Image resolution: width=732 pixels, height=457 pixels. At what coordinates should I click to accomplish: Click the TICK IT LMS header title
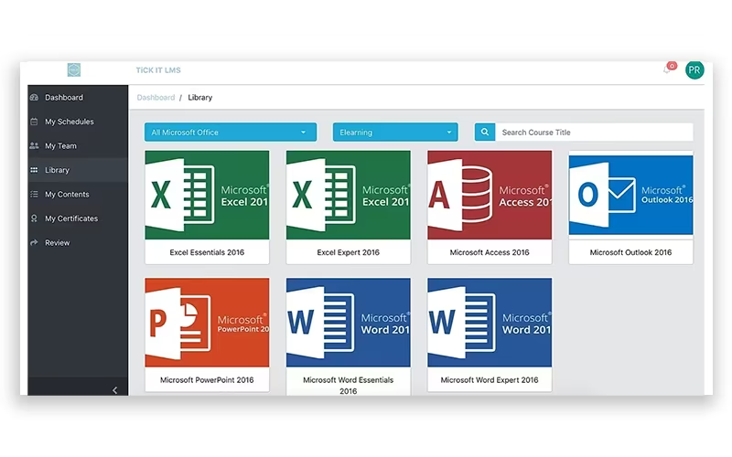click(158, 70)
